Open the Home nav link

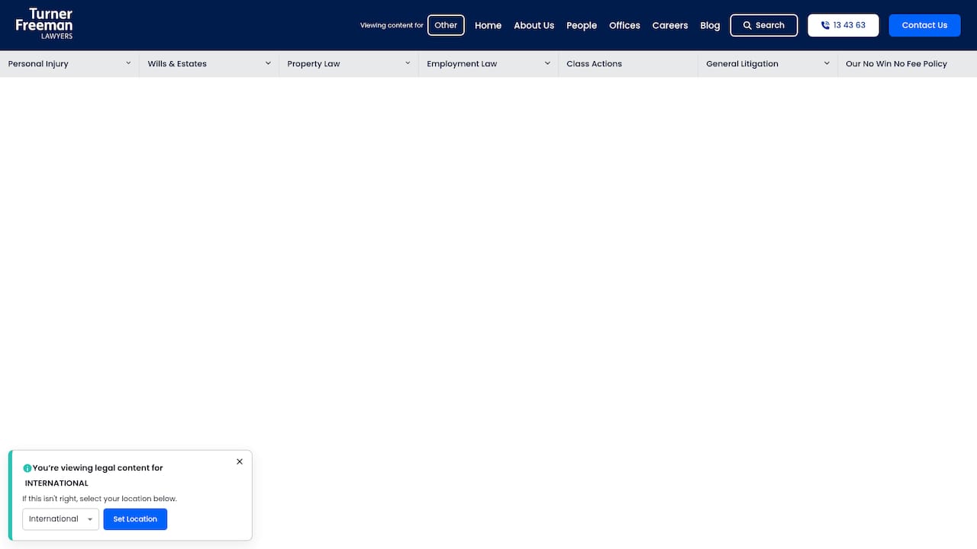point(488,25)
